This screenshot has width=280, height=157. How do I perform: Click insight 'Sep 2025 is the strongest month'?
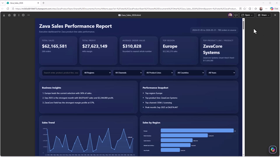(79, 98)
